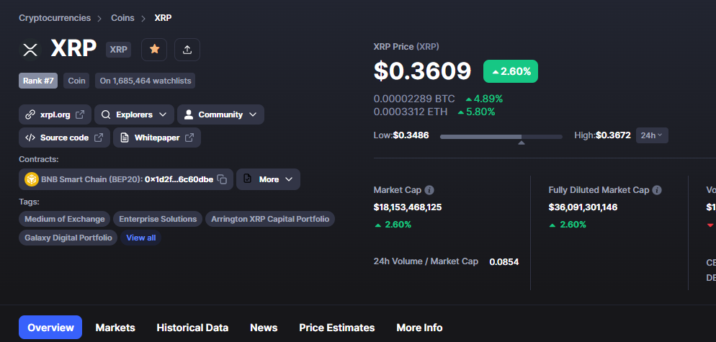The width and height of the screenshot is (716, 342).
Task: Visit the xrpl.org website link
Action: (x=55, y=114)
